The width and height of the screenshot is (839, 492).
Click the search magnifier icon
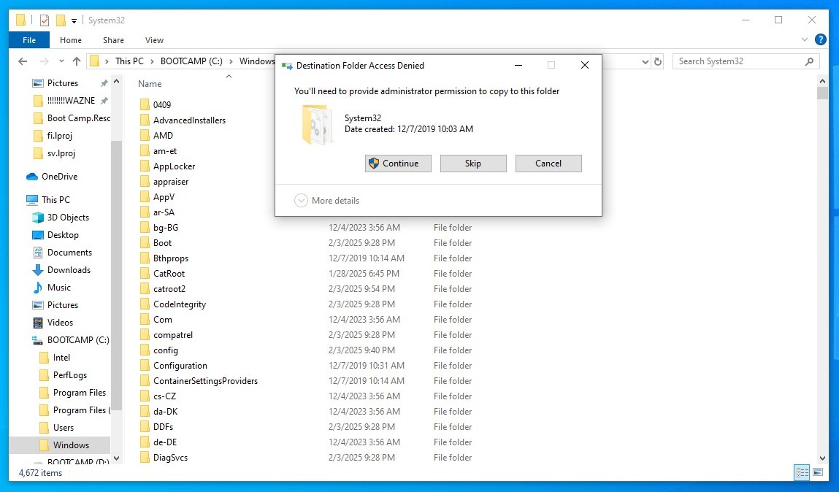point(809,61)
